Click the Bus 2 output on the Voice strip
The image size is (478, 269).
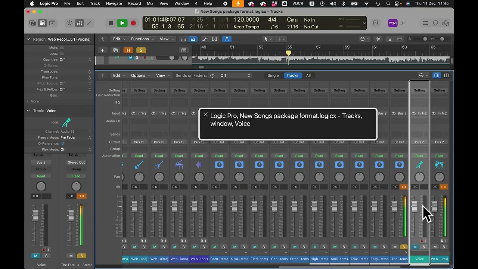tap(419, 142)
